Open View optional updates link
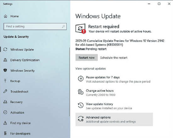The width and height of the screenshot is (173, 138). coord(91,69)
